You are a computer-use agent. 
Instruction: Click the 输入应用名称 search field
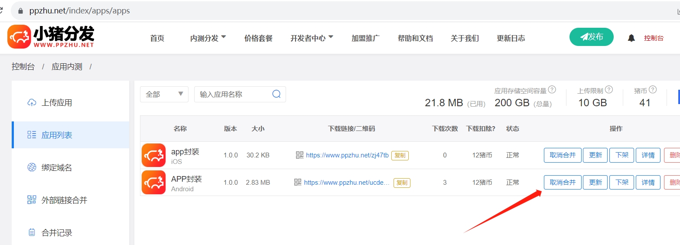(234, 94)
